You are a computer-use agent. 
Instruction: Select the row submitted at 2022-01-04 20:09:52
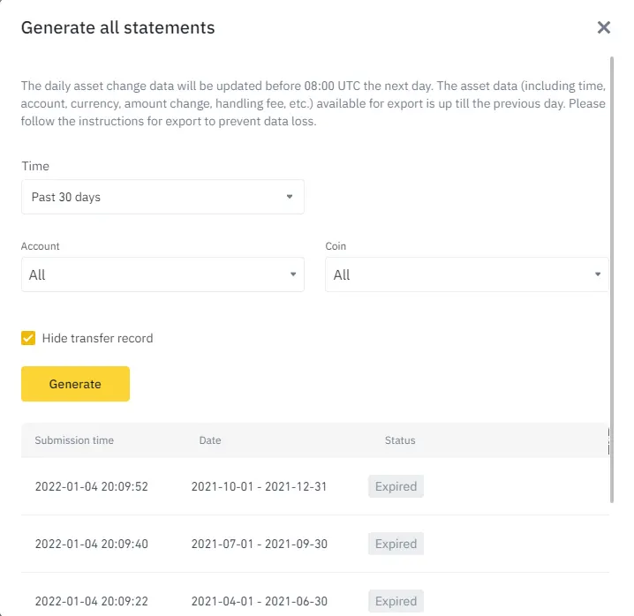[x=315, y=486]
